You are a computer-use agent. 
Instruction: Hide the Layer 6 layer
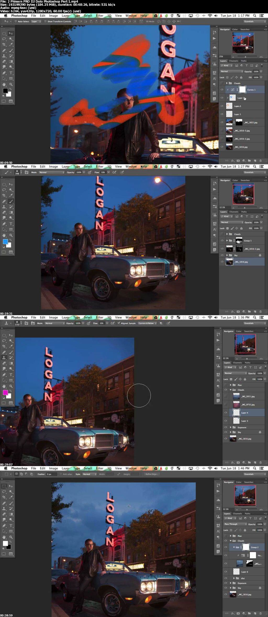226,572
